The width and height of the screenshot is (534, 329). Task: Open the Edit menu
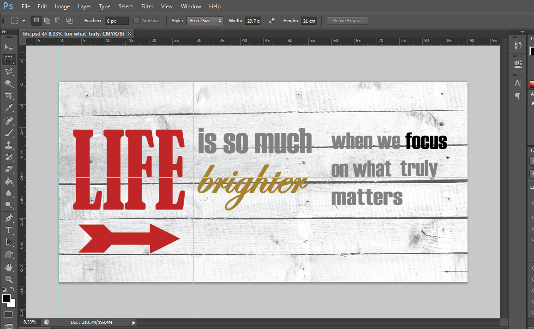42,6
